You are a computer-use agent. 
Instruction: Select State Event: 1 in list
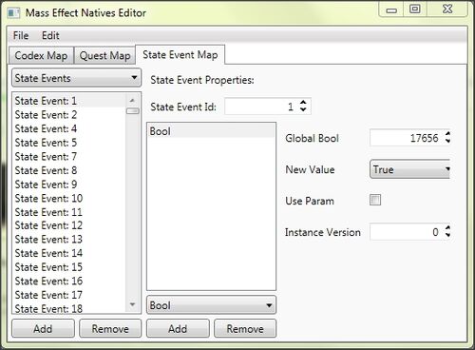[69, 101]
